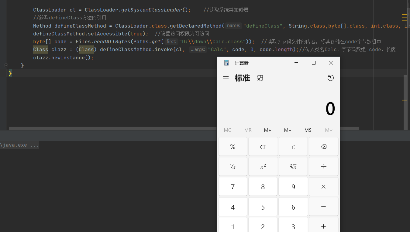Screen dimensions: 410x232
Task: Open the calculator history panel
Action: 331,78
